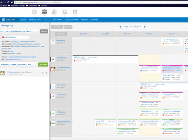188x140 pixels.
Task: Open the Staff people icon
Action: (x=65, y=12)
